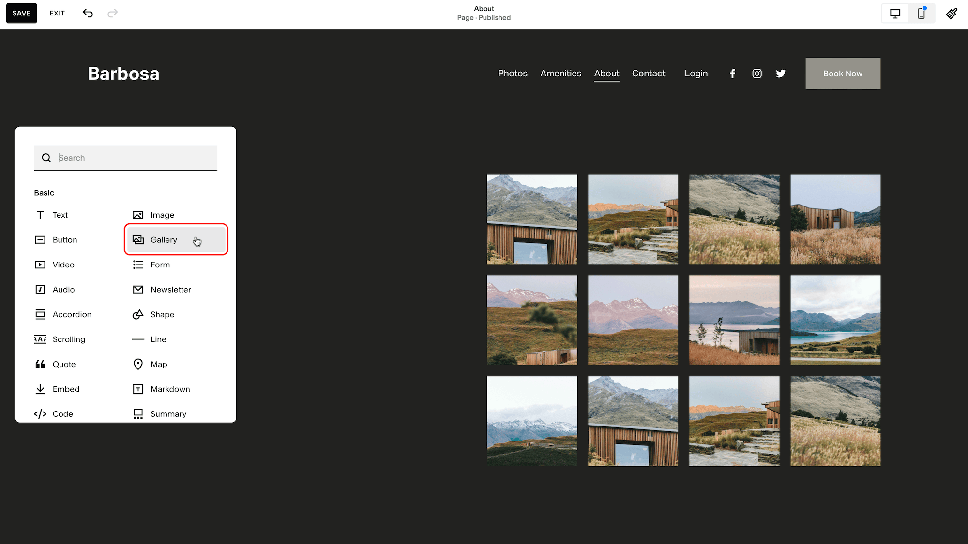Open site styles with the paintbrush icon

[951, 13]
